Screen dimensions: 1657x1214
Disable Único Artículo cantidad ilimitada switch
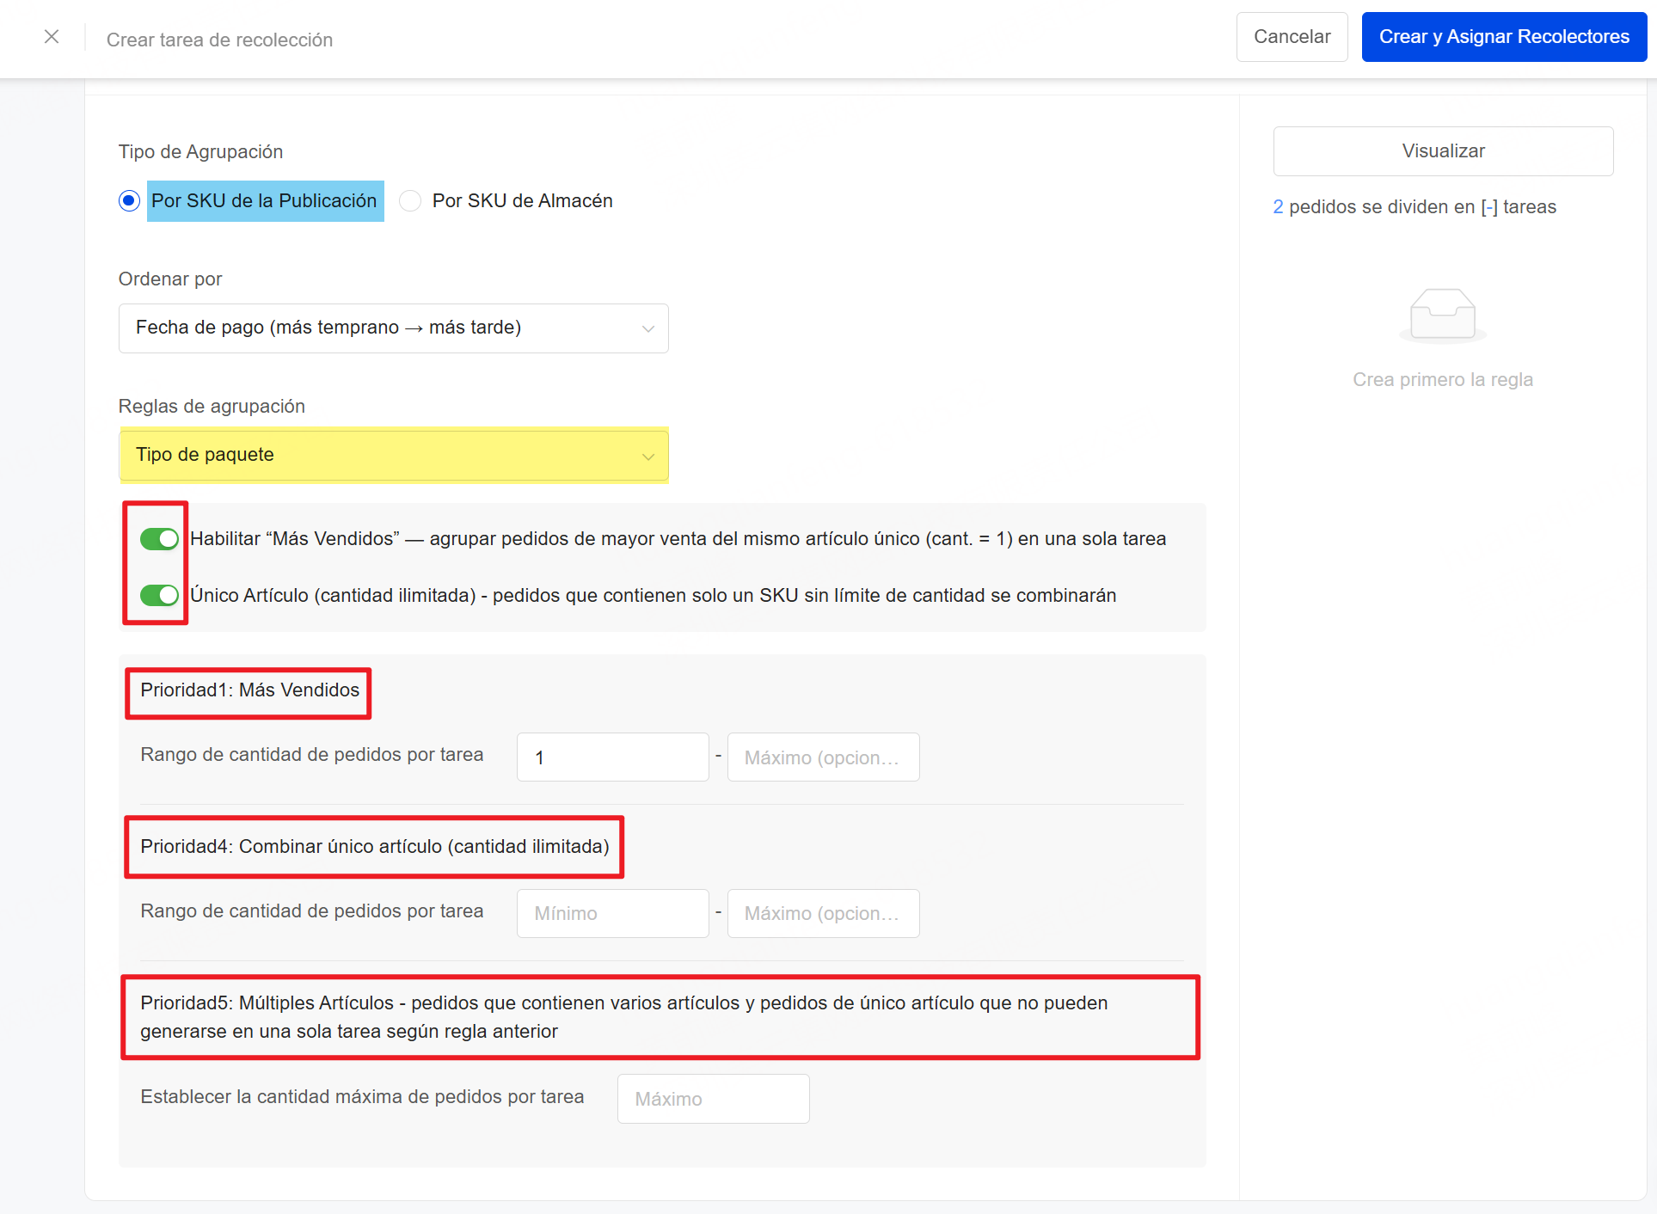coord(159,596)
